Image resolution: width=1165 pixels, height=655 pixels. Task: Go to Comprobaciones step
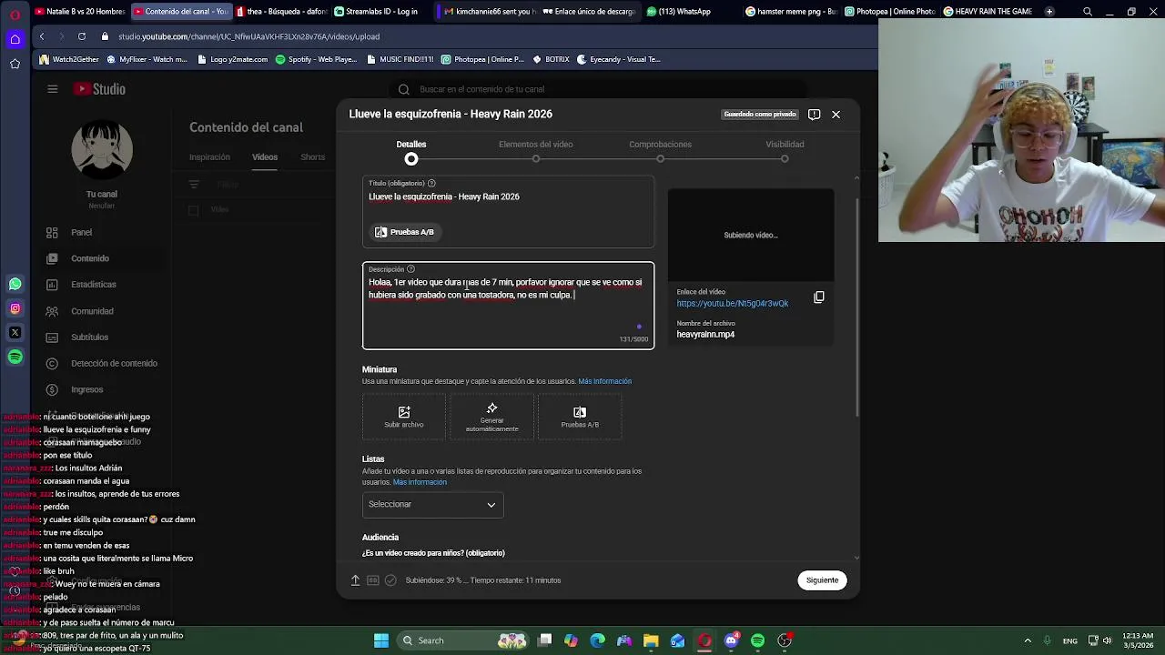click(x=660, y=151)
